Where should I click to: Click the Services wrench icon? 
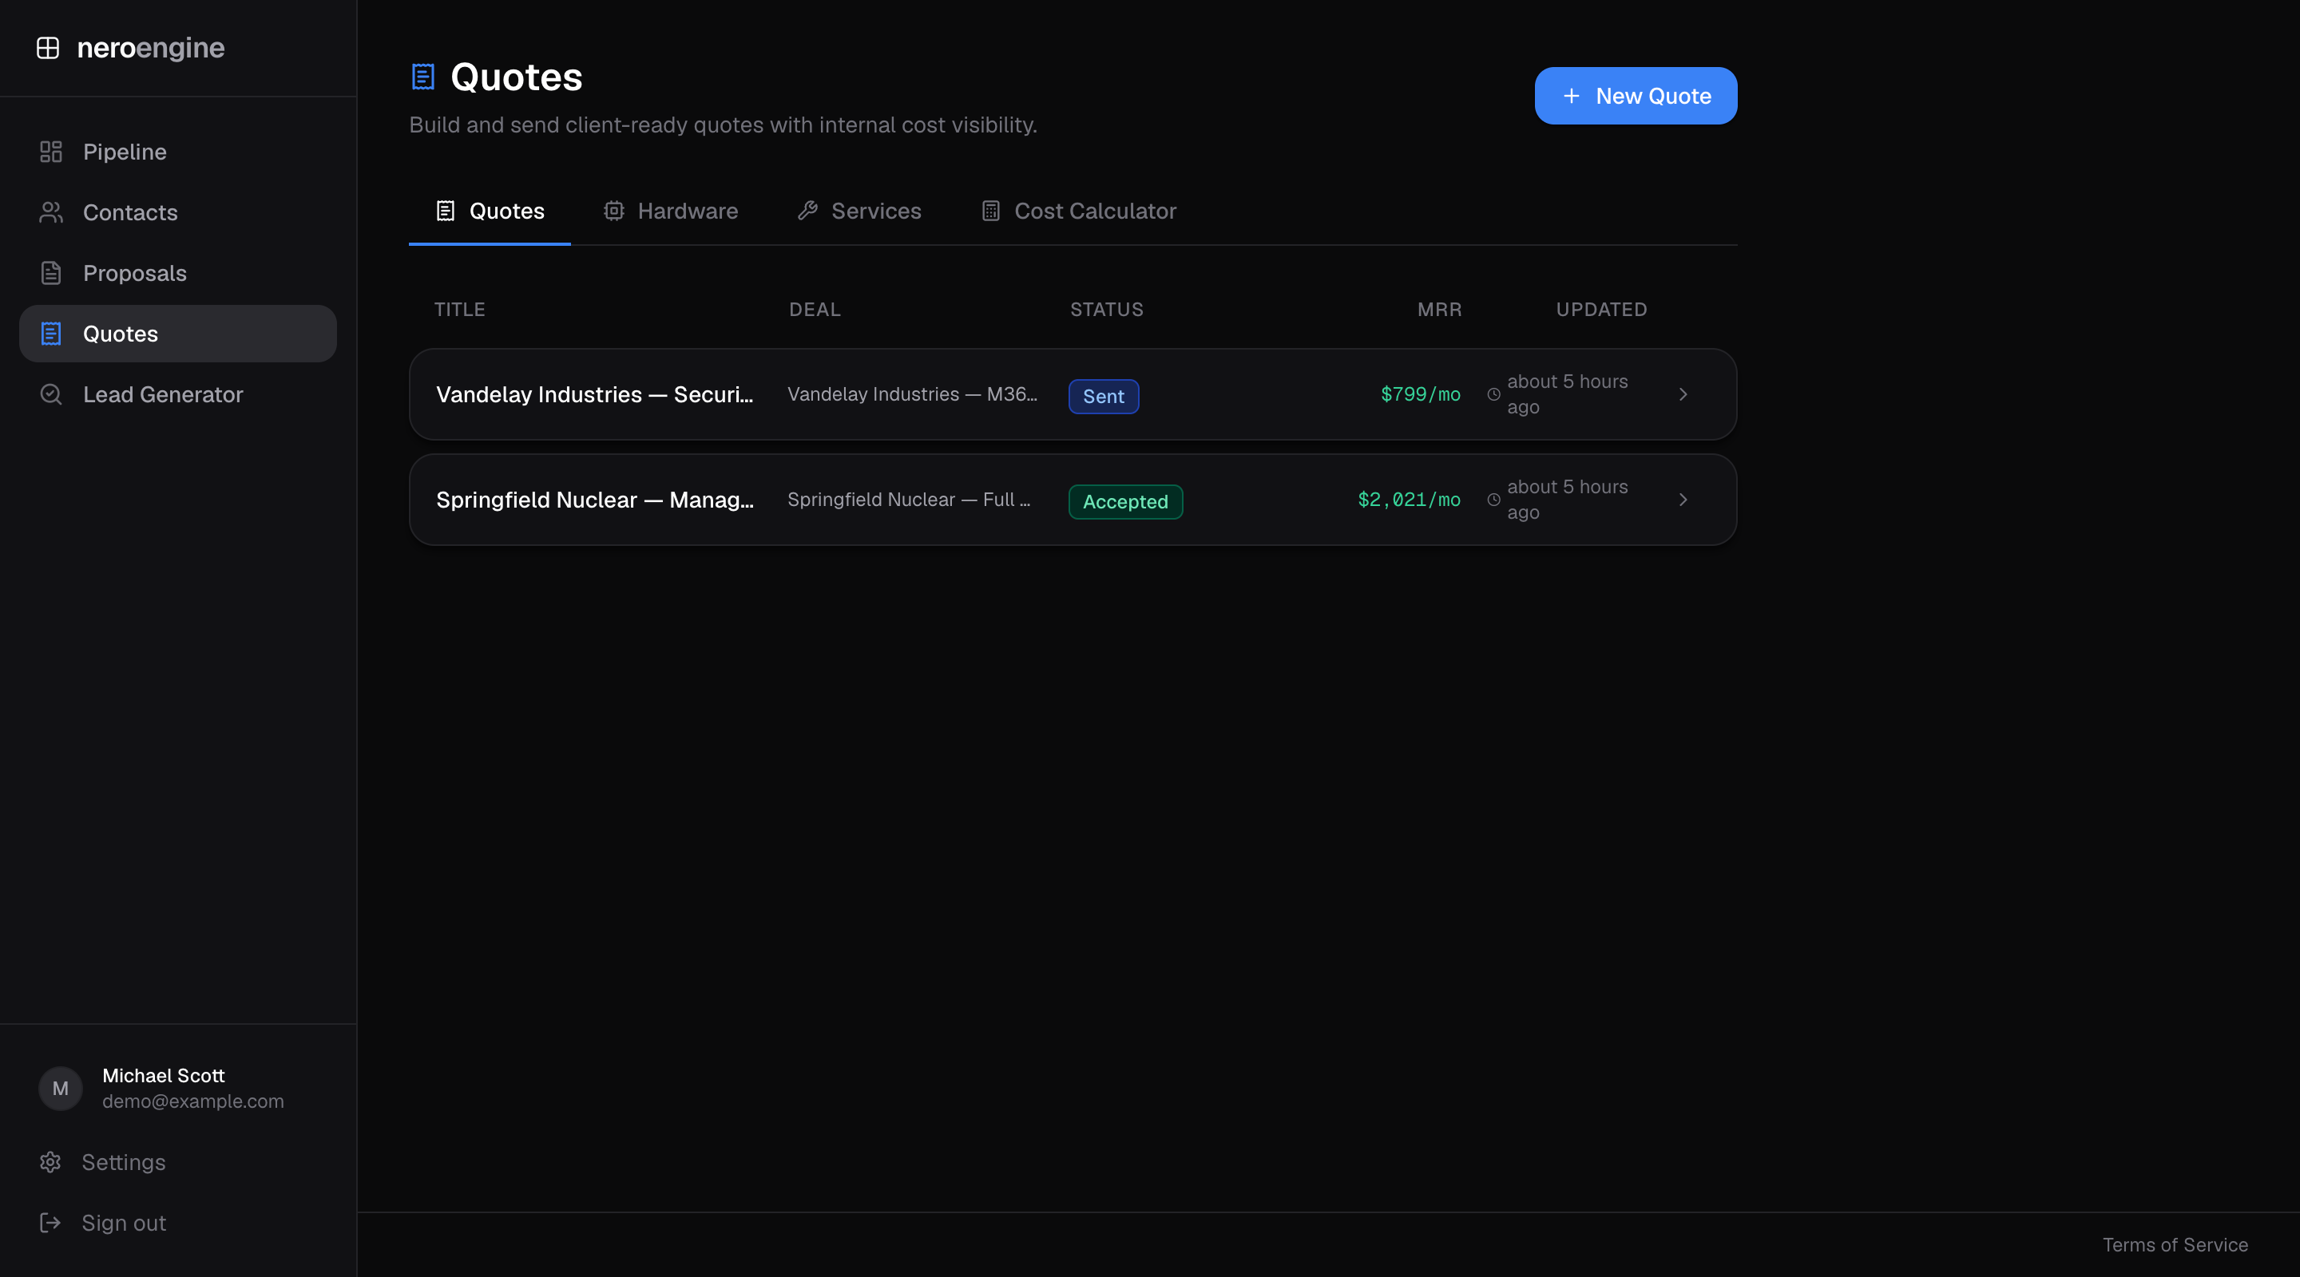807,211
